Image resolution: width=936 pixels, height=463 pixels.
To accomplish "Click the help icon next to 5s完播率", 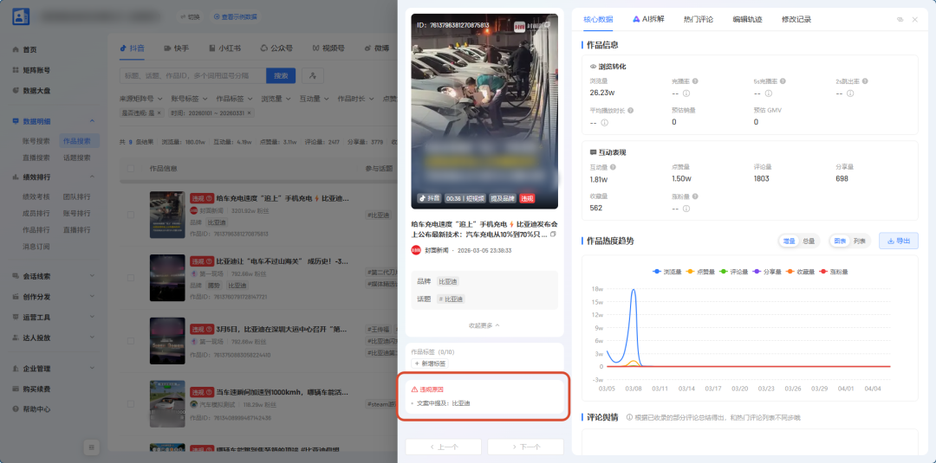I will [x=783, y=81].
